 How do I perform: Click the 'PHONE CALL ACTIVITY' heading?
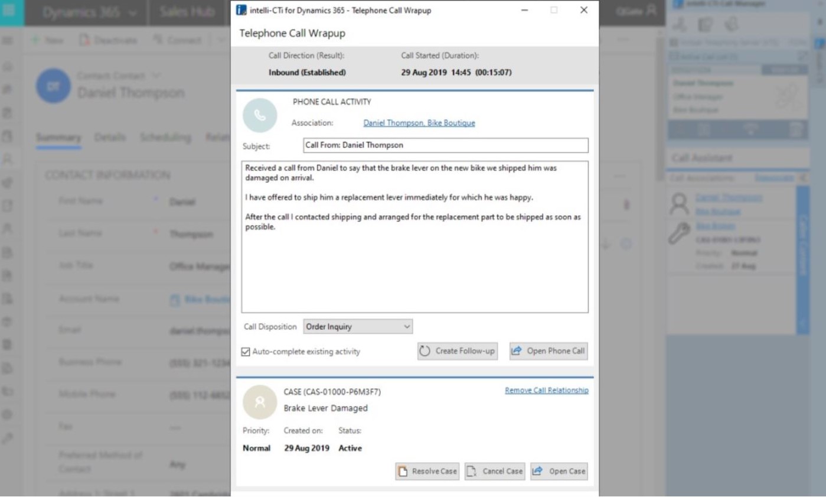tap(332, 102)
